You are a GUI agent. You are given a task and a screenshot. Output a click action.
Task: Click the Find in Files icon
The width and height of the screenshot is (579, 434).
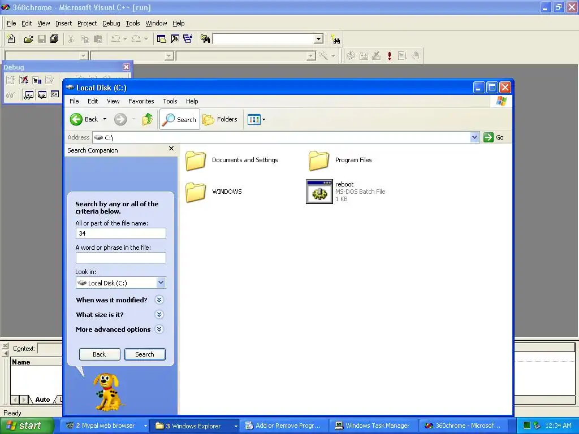point(205,39)
